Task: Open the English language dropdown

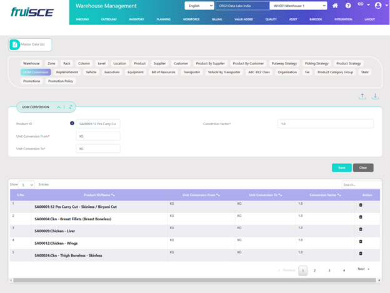Action: [199, 6]
